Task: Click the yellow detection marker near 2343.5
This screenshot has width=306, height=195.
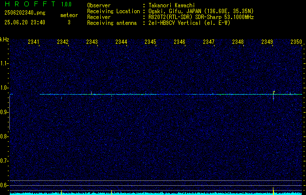Action: point(111,192)
